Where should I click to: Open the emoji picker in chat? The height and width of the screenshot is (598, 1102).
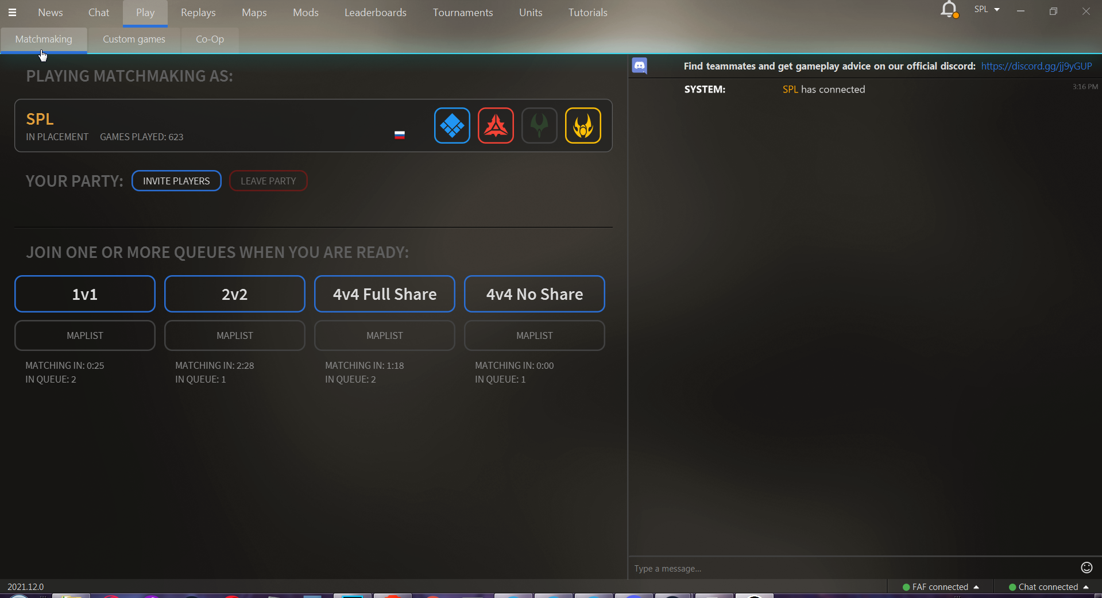pos(1086,568)
